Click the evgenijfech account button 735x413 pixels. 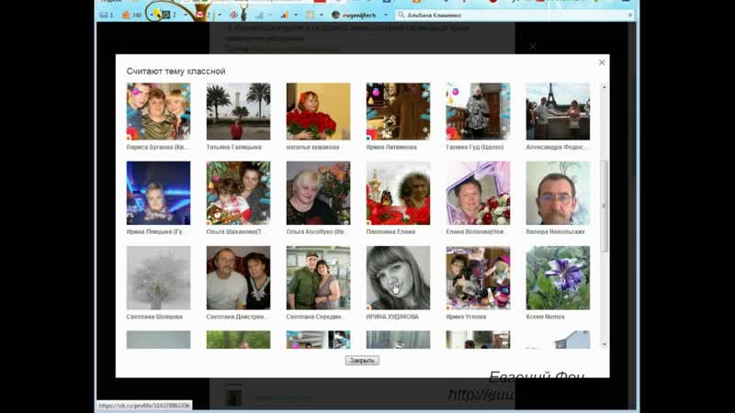point(354,15)
